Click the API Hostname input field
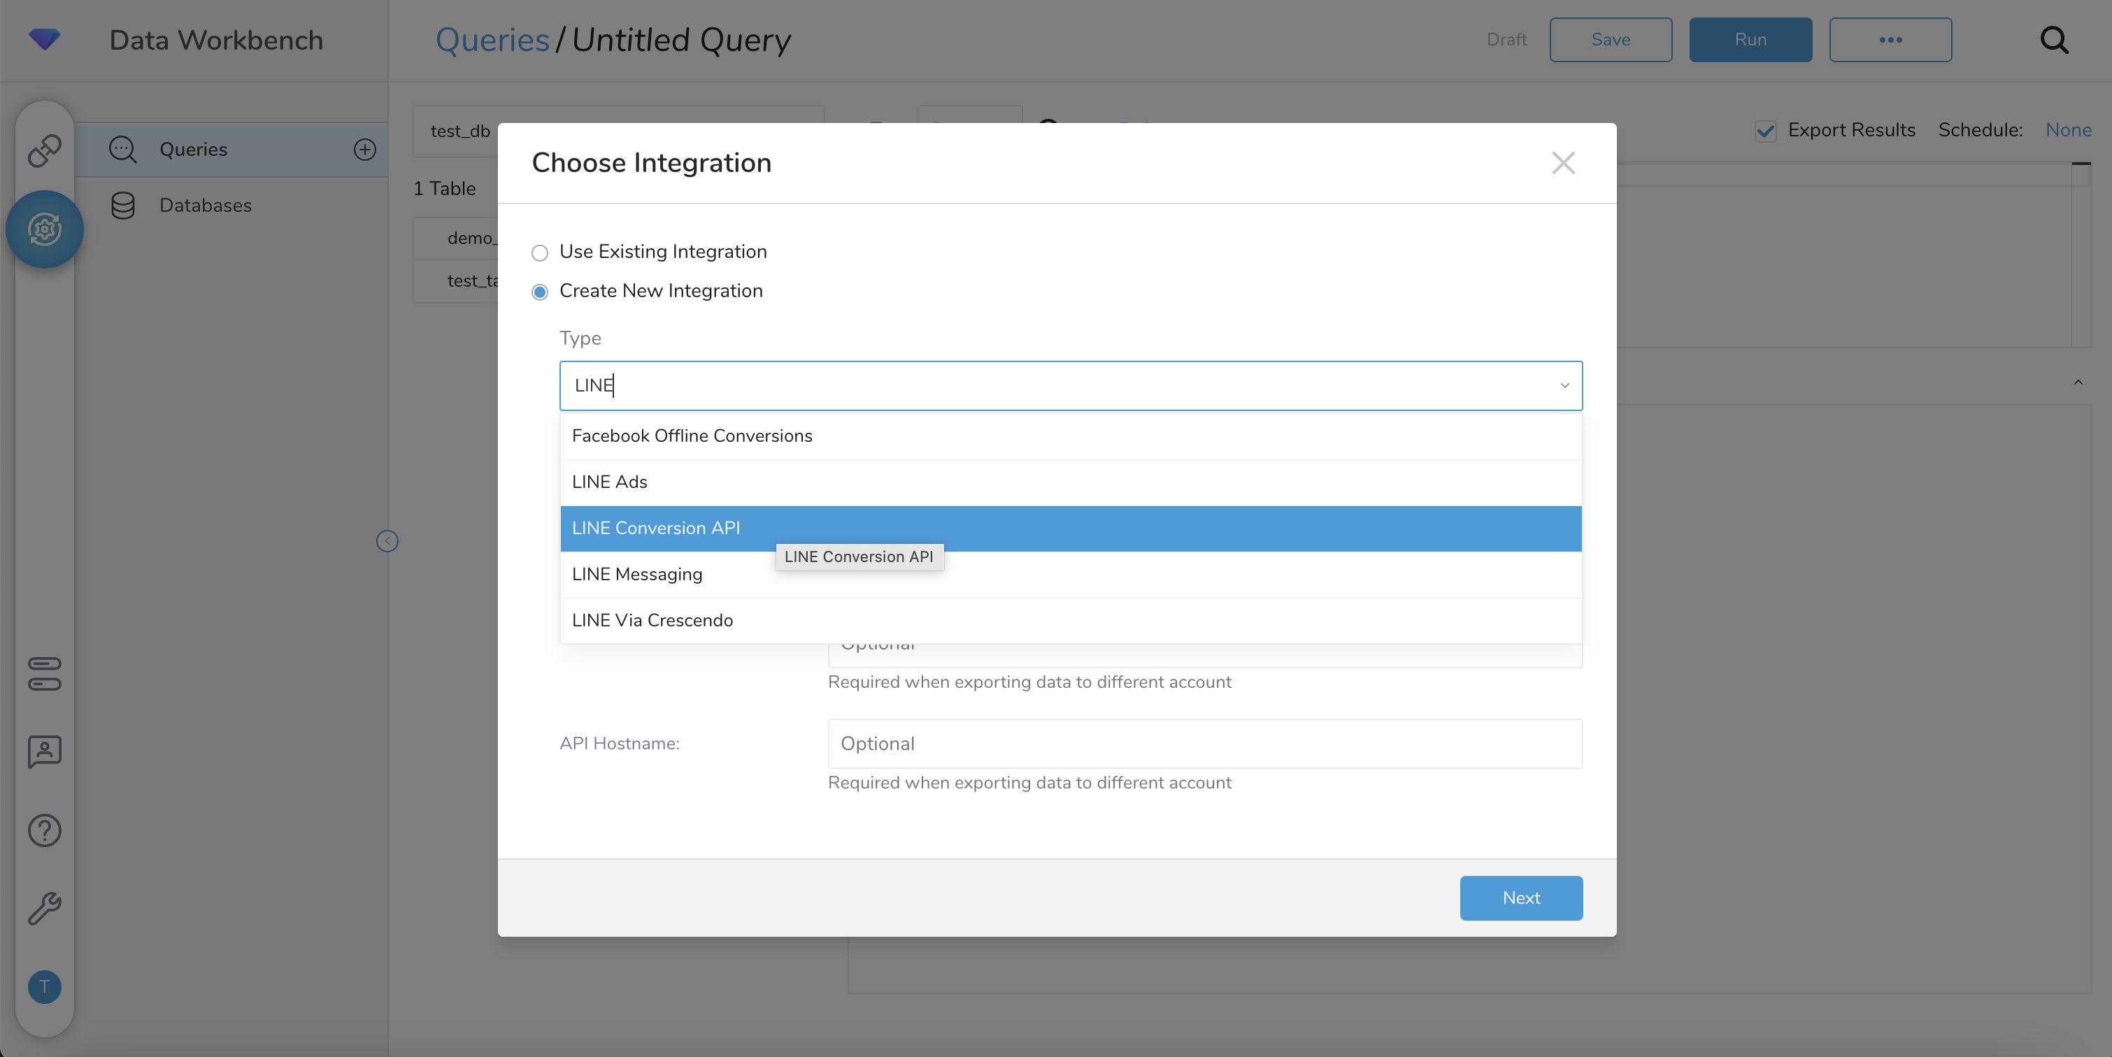The width and height of the screenshot is (2112, 1057). pos(1204,744)
